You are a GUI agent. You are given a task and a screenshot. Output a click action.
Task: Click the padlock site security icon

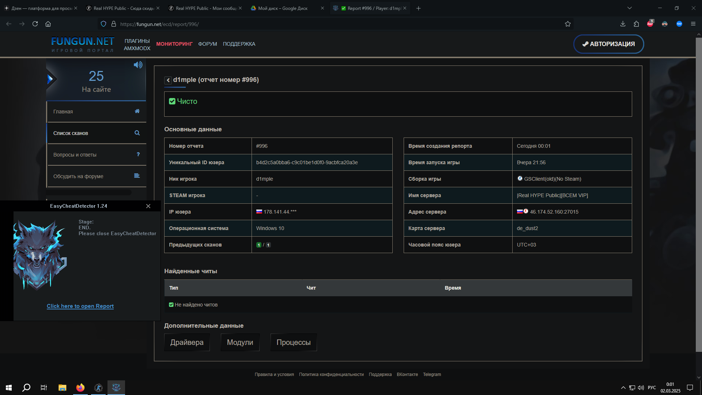[x=114, y=24]
